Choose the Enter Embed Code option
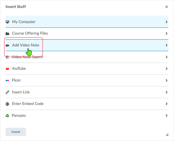The image size is (174, 141). [x=87, y=104]
